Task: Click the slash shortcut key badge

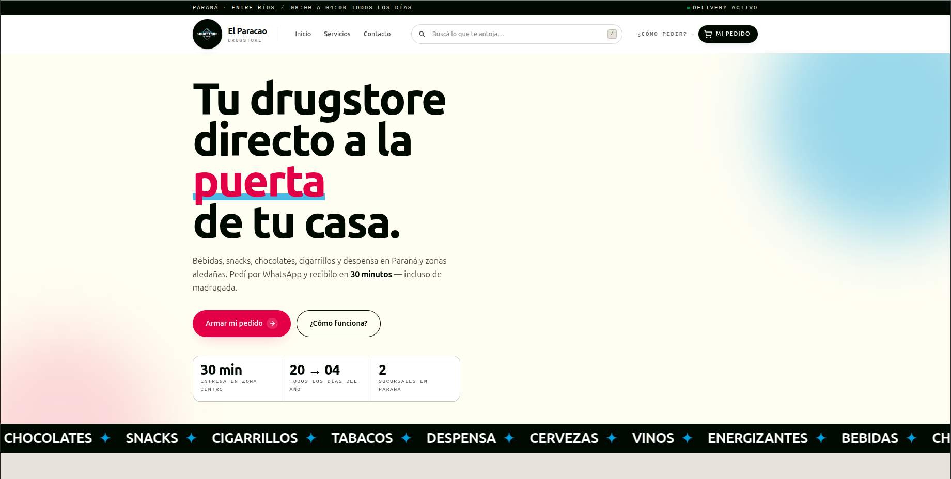Action: point(612,34)
